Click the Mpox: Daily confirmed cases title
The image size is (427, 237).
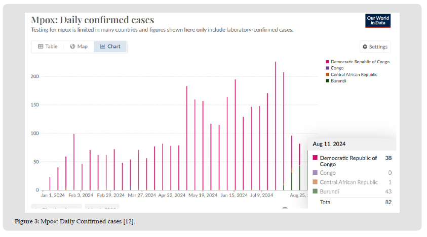92,20
